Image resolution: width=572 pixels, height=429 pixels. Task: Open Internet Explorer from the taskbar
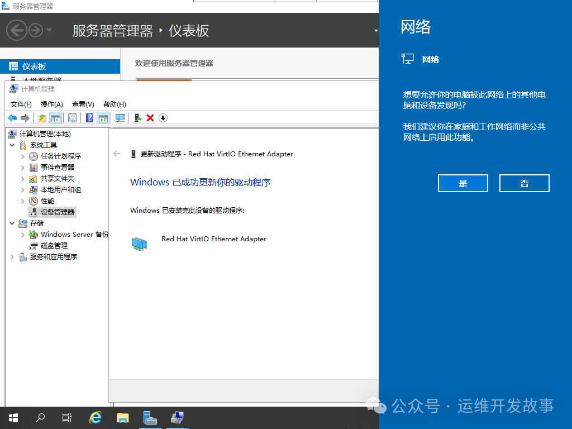click(95, 417)
